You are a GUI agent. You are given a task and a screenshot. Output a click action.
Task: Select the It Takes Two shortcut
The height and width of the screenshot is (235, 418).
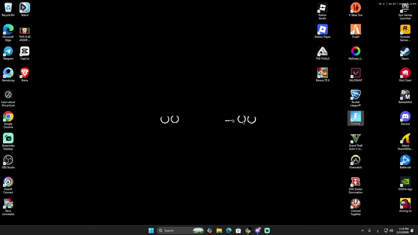[355, 9]
